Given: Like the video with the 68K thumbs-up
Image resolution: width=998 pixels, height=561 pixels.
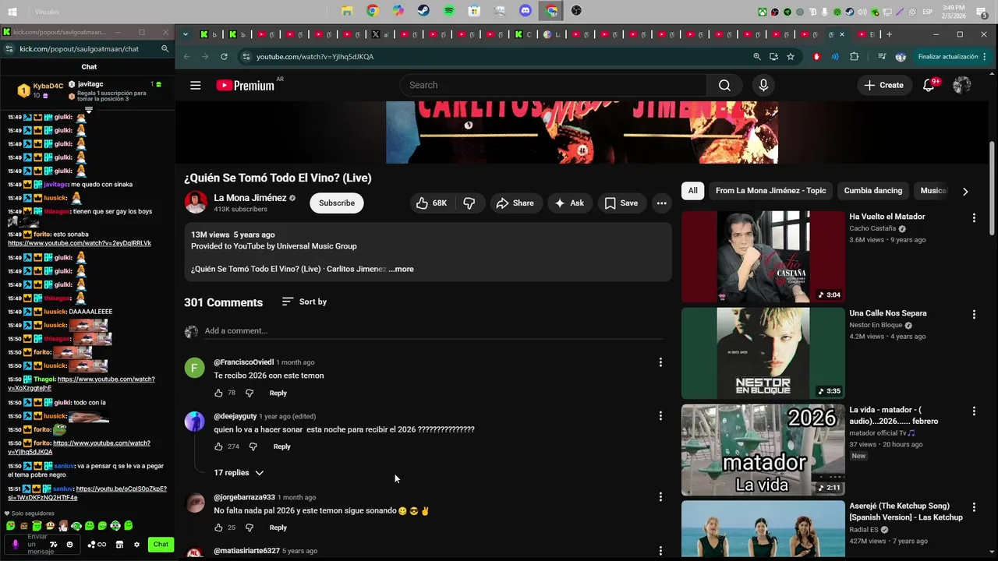Looking at the screenshot, I should point(432,203).
